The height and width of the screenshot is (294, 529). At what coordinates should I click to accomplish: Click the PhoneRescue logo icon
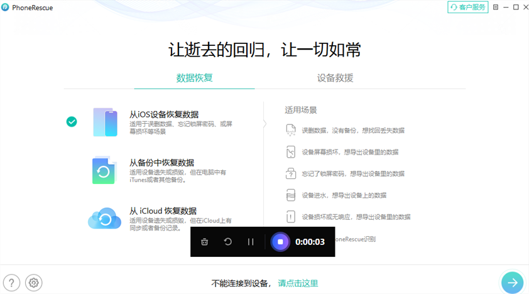5,7
